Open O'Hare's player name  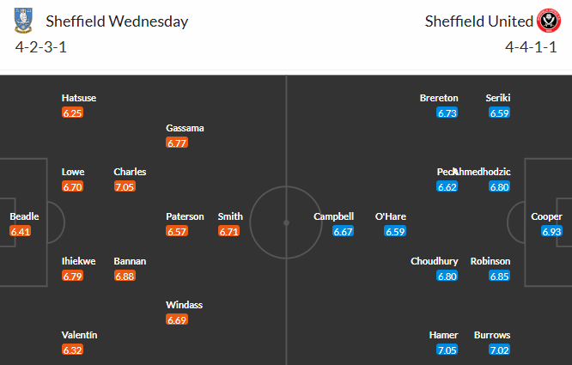[389, 216]
